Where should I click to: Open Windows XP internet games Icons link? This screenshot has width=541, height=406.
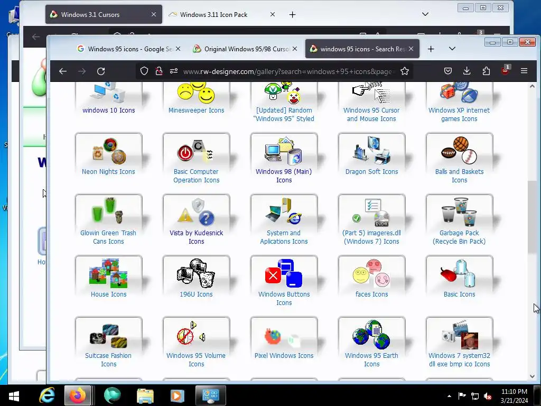pos(459,114)
